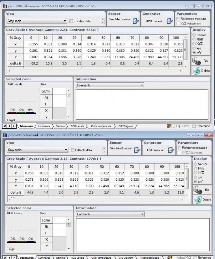This screenshot has width=215, height=259.
Task: Select delta E value 13.0 in bottom window
Action: 177,193
